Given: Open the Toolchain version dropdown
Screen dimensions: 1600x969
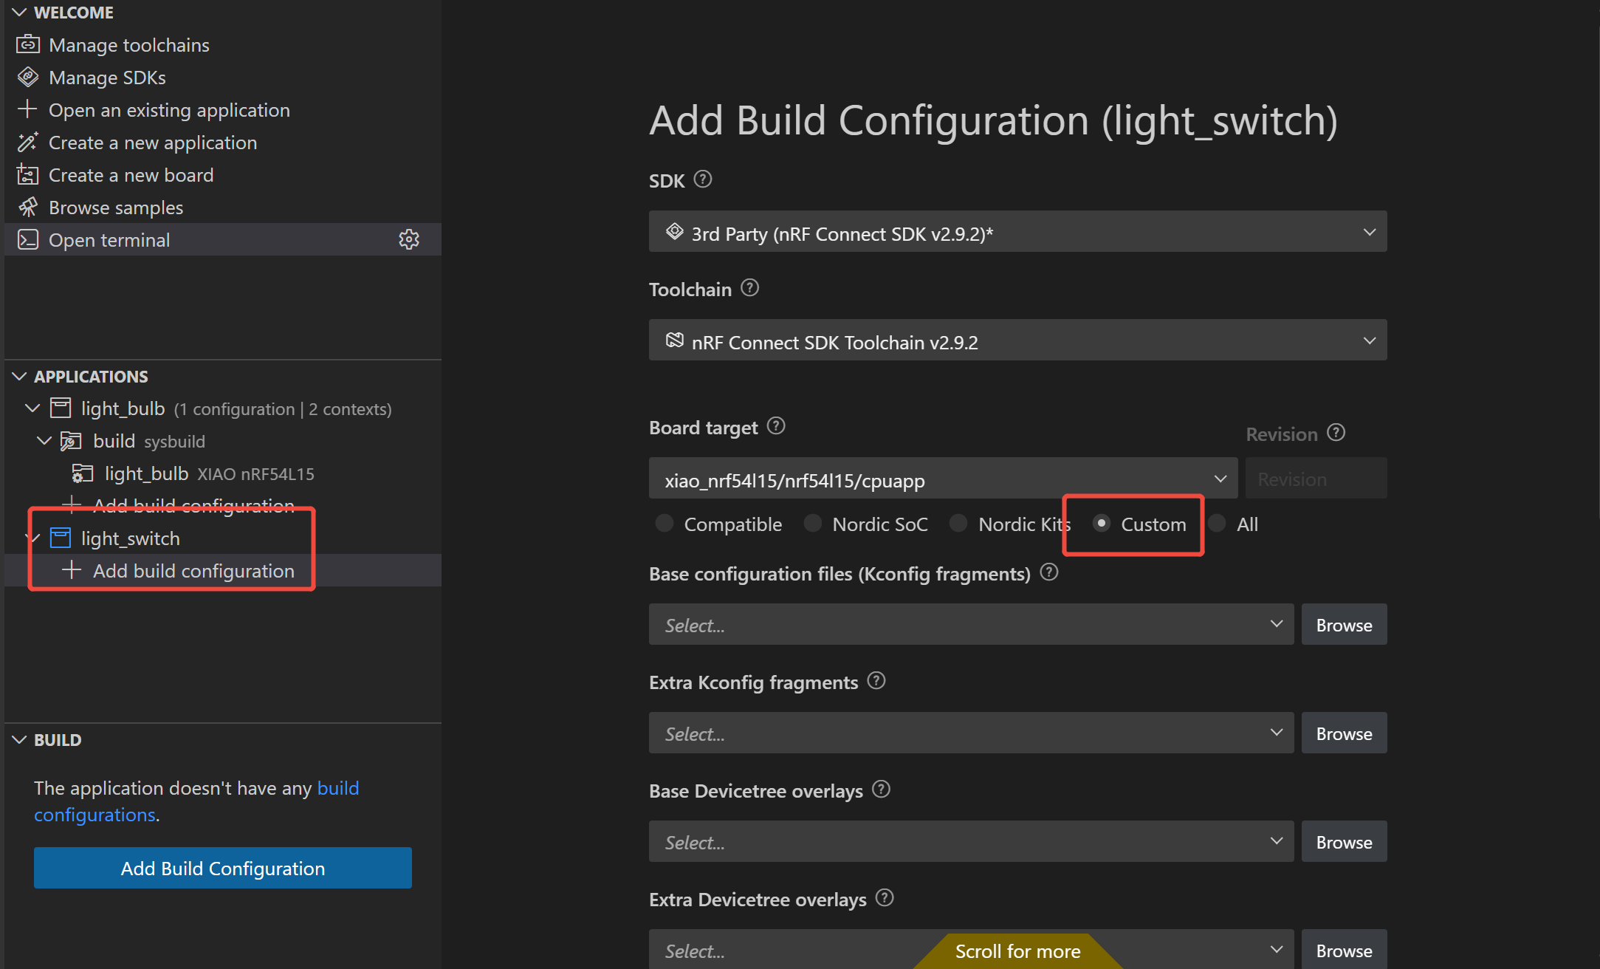Looking at the screenshot, I should (1017, 340).
